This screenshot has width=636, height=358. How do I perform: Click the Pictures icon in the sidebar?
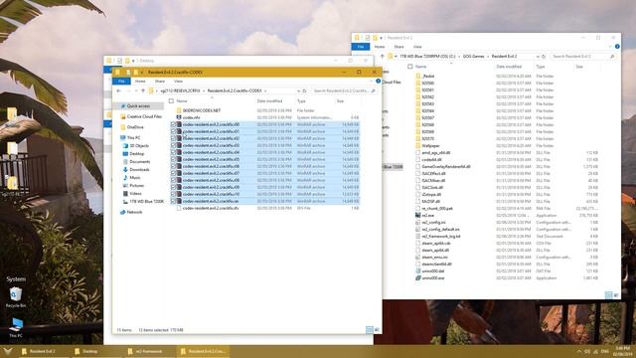click(125, 186)
